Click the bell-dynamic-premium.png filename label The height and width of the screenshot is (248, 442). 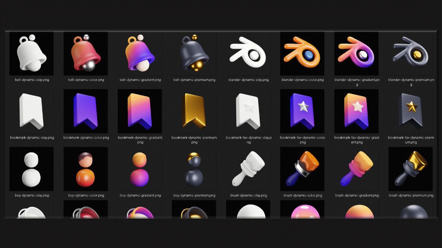tap(194, 80)
